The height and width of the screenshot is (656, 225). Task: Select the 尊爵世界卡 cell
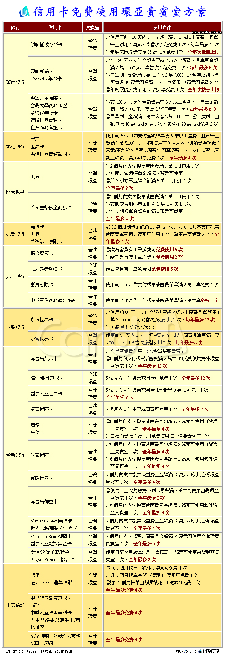pyautogui.click(x=55, y=478)
